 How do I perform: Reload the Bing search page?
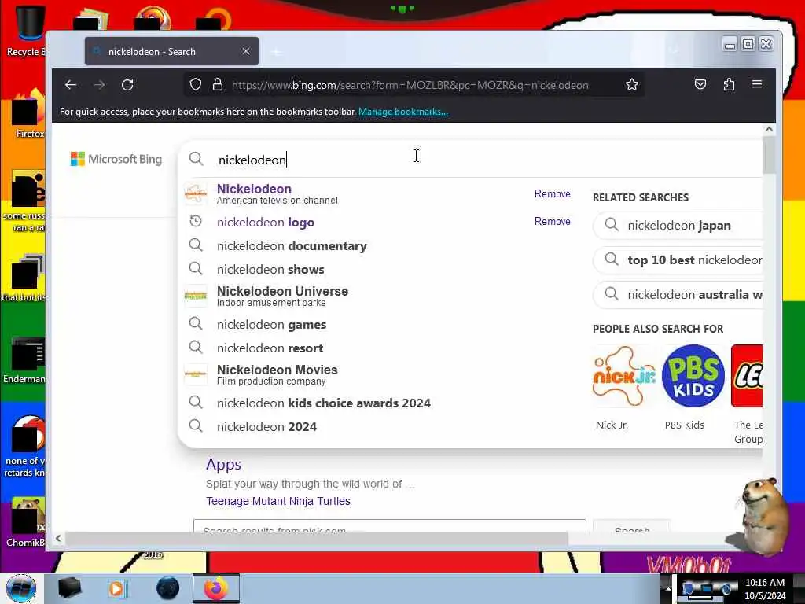[x=128, y=85]
